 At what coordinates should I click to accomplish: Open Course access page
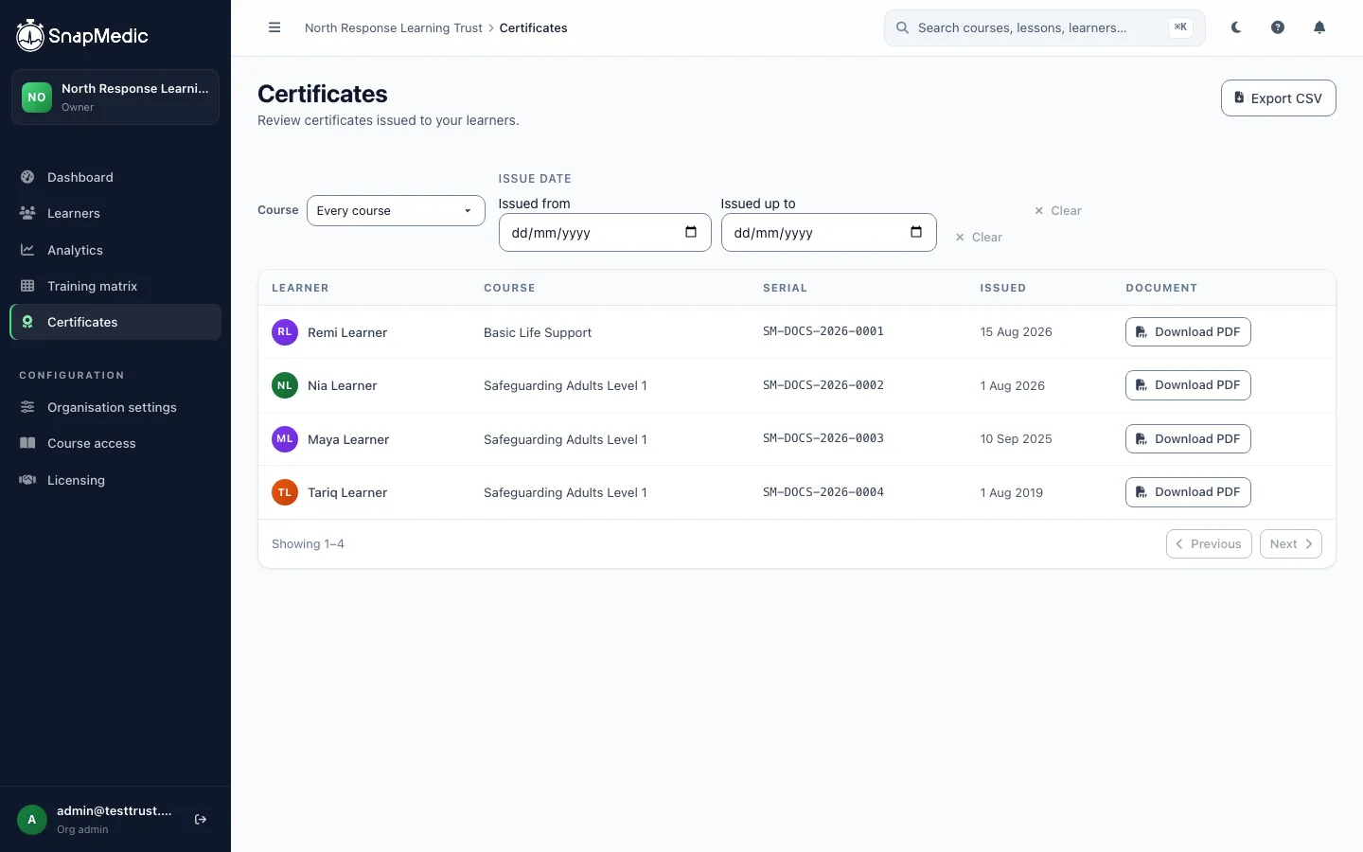coord(115,443)
